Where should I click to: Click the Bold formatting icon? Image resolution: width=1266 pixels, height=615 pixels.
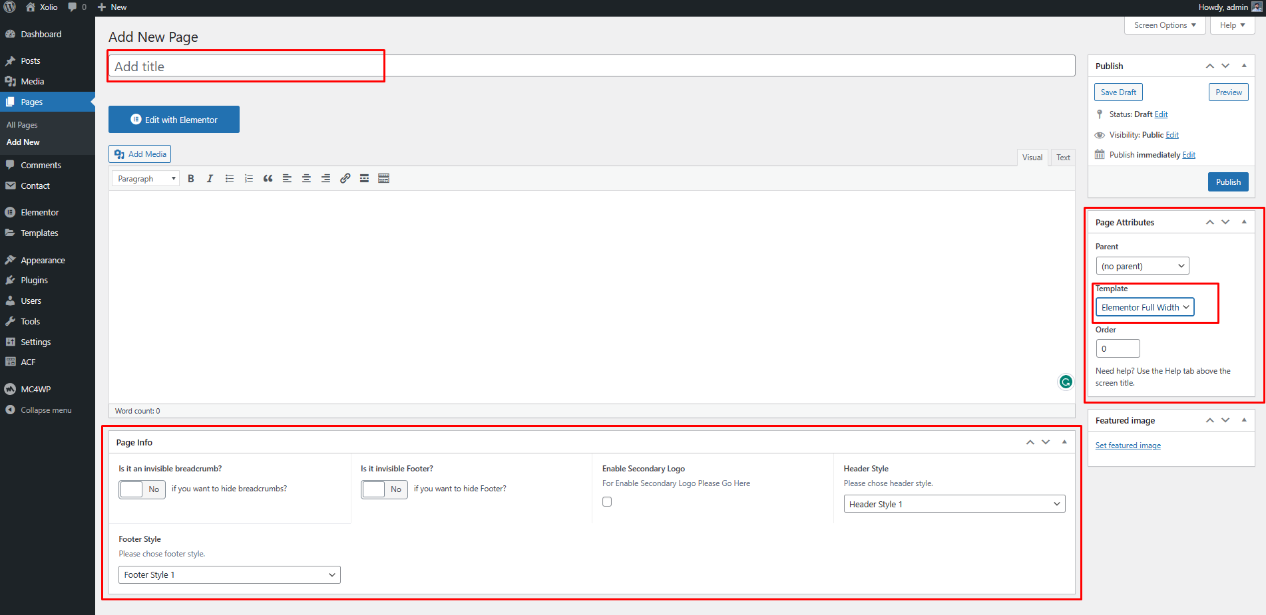click(x=191, y=179)
